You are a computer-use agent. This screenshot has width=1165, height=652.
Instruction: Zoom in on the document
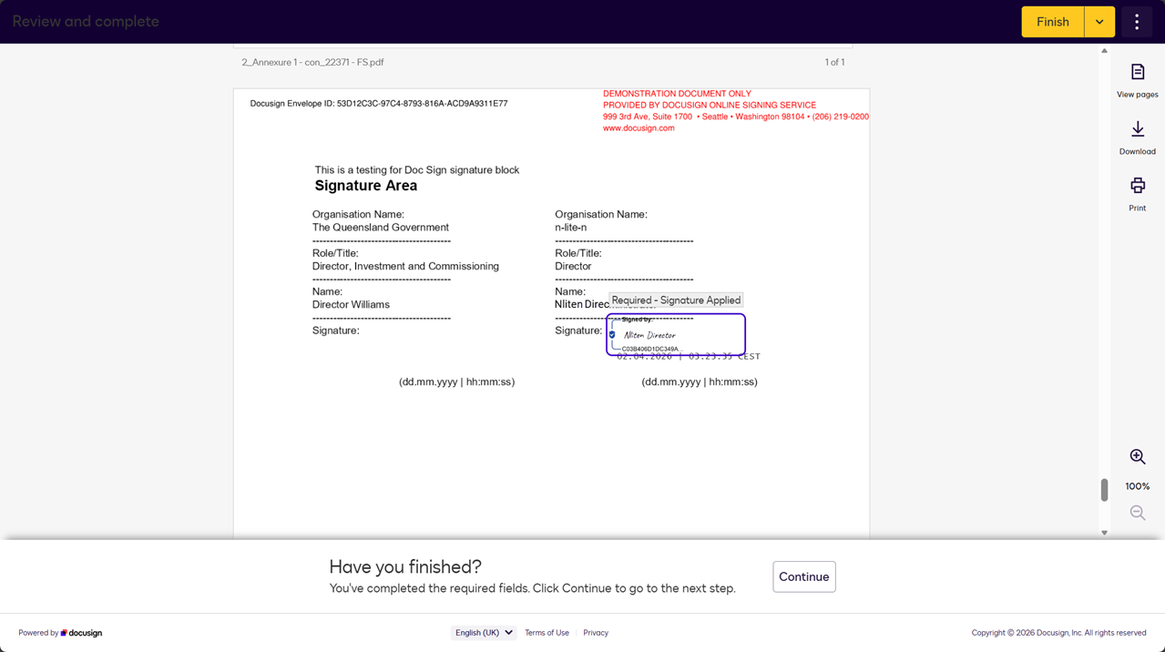tap(1137, 457)
